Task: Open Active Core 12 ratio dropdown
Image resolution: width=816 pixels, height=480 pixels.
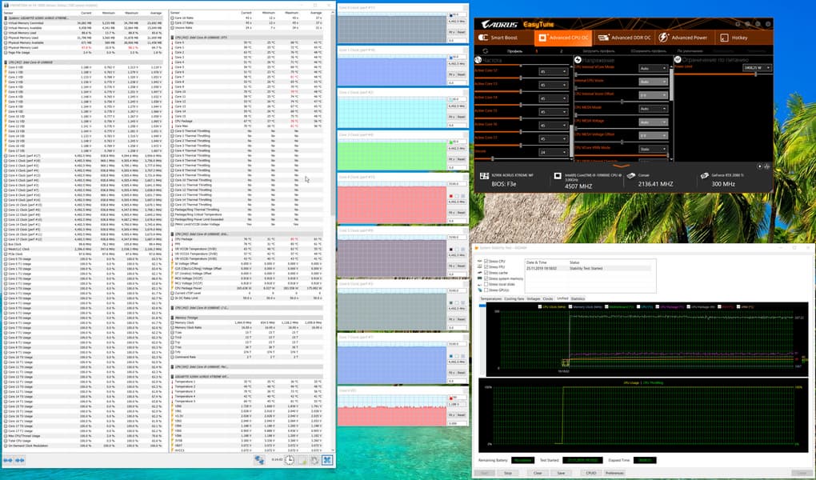Action: (x=553, y=71)
